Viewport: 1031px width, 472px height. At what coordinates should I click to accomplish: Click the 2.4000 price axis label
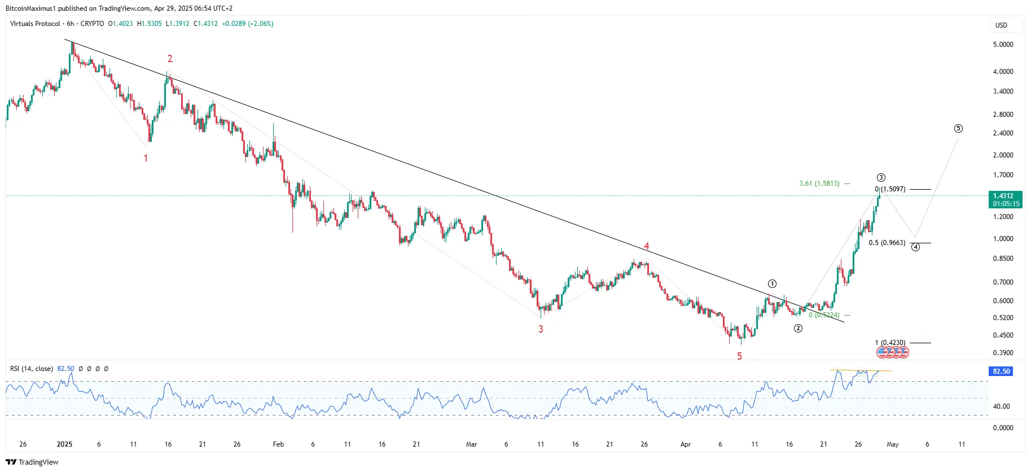[x=1003, y=133]
